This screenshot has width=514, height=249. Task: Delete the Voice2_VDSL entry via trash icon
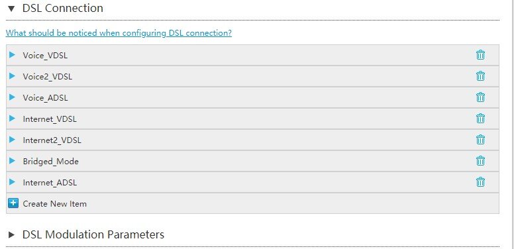point(480,76)
